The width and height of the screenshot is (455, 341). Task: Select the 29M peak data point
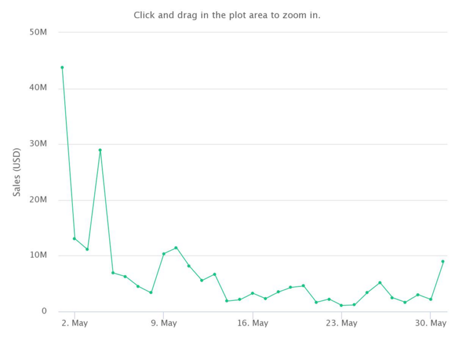click(x=100, y=150)
